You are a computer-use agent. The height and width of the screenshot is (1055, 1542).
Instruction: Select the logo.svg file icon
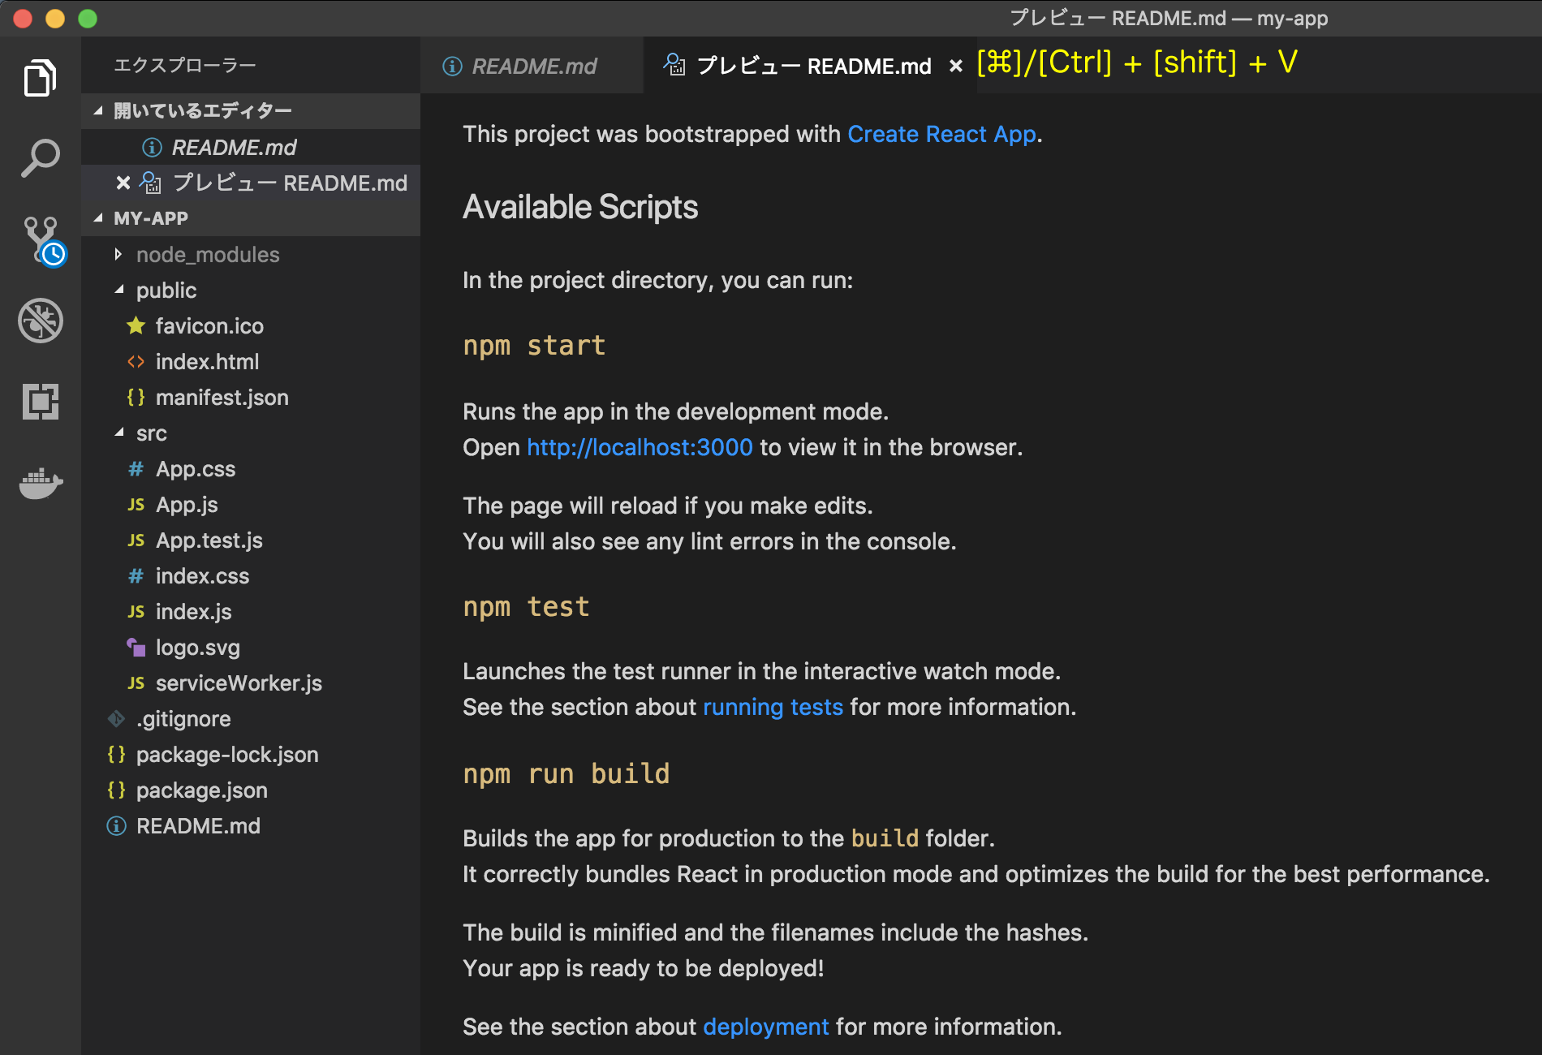click(136, 647)
